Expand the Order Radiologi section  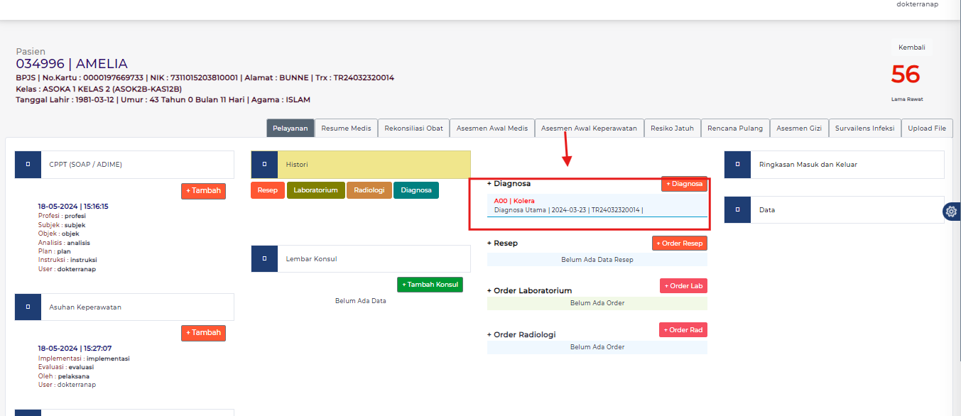point(521,334)
